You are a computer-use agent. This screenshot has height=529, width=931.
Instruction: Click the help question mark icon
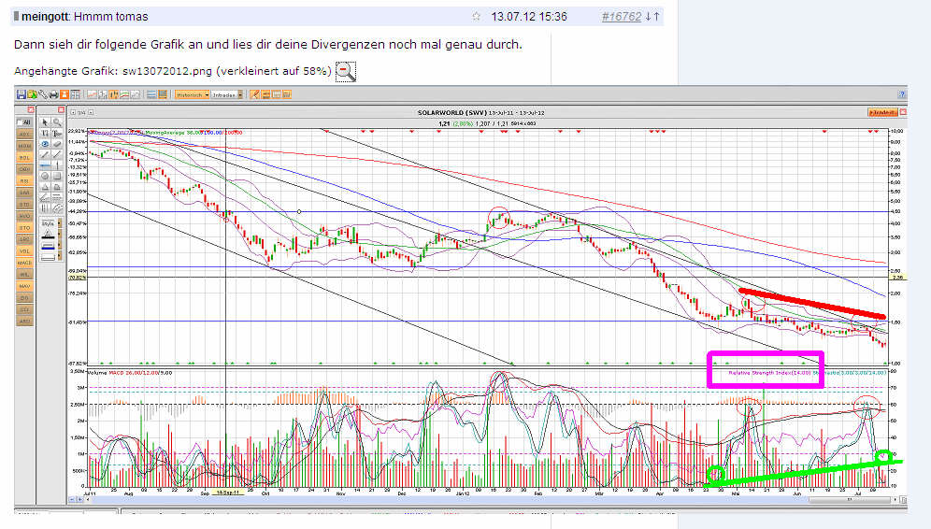pyautogui.click(x=901, y=94)
